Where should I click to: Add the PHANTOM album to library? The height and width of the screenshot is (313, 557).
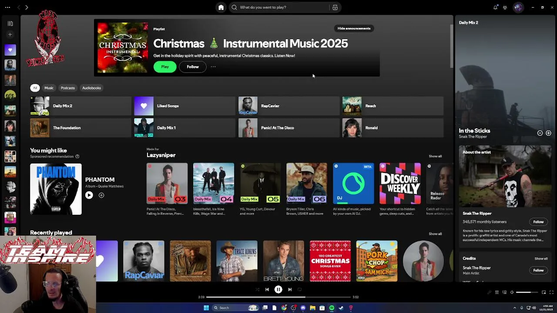(x=101, y=195)
